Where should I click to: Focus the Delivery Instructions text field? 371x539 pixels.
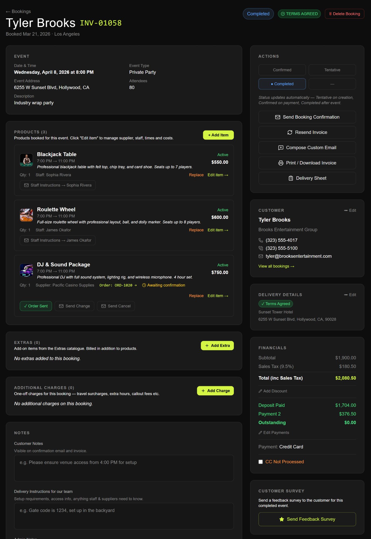click(x=124, y=516)
